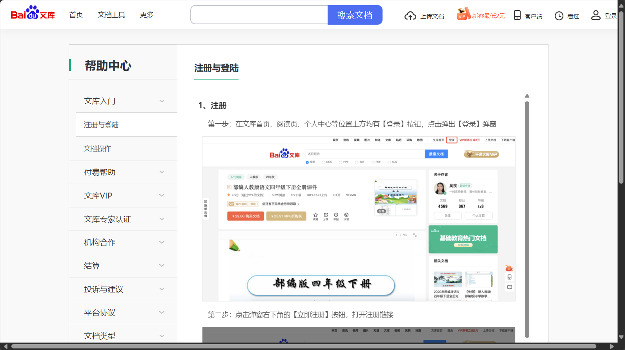Click the 第二步 instruction text

[x=301, y=315]
